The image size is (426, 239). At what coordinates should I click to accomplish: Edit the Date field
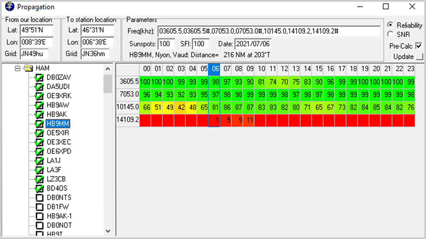point(253,44)
